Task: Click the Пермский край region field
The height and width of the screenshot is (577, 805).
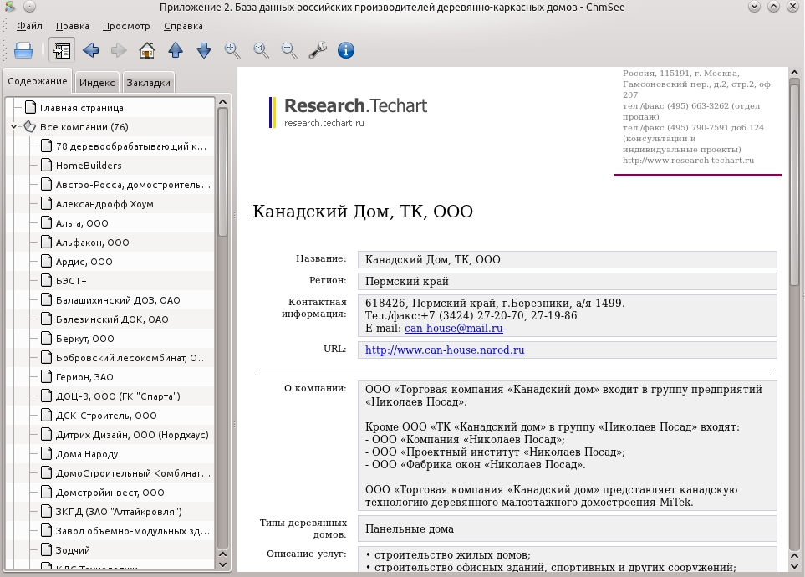Action: click(568, 281)
